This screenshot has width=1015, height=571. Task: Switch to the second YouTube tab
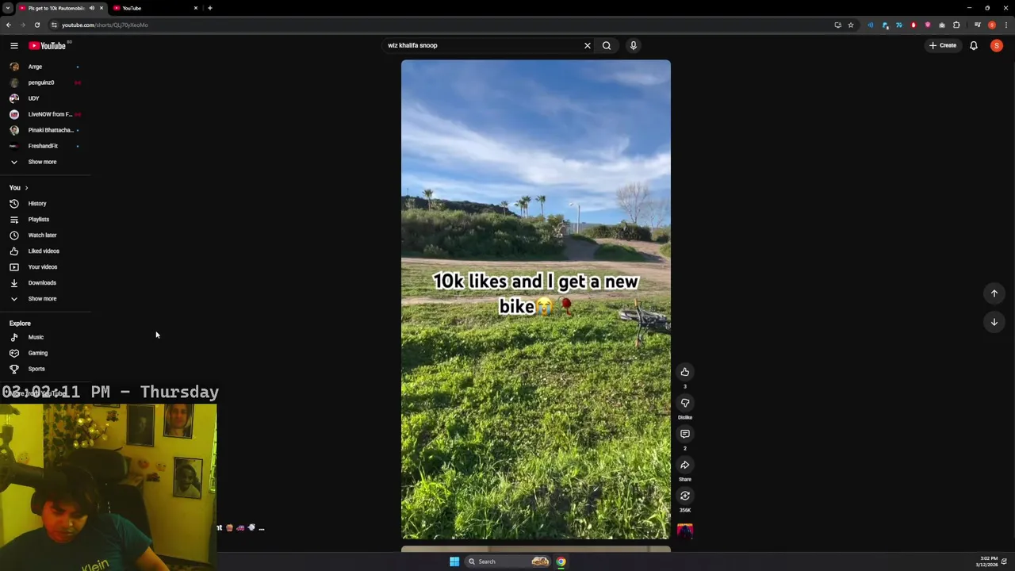pos(154,8)
